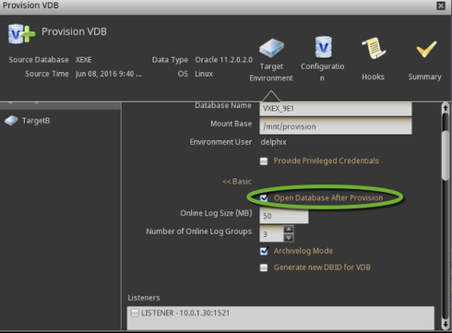
Task: Click the Source Time value Jun 08, 2016
Action: tap(108, 74)
